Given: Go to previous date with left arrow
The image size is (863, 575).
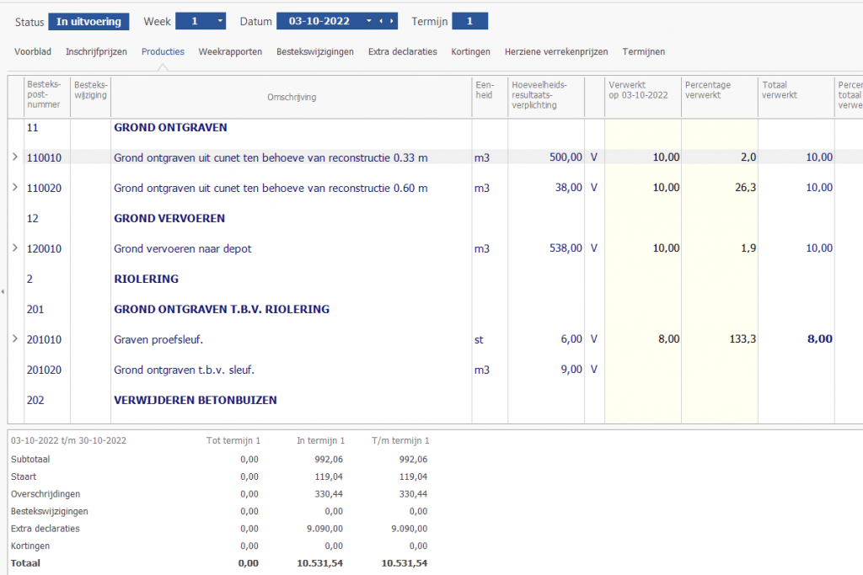Looking at the screenshot, I should 380,21.
